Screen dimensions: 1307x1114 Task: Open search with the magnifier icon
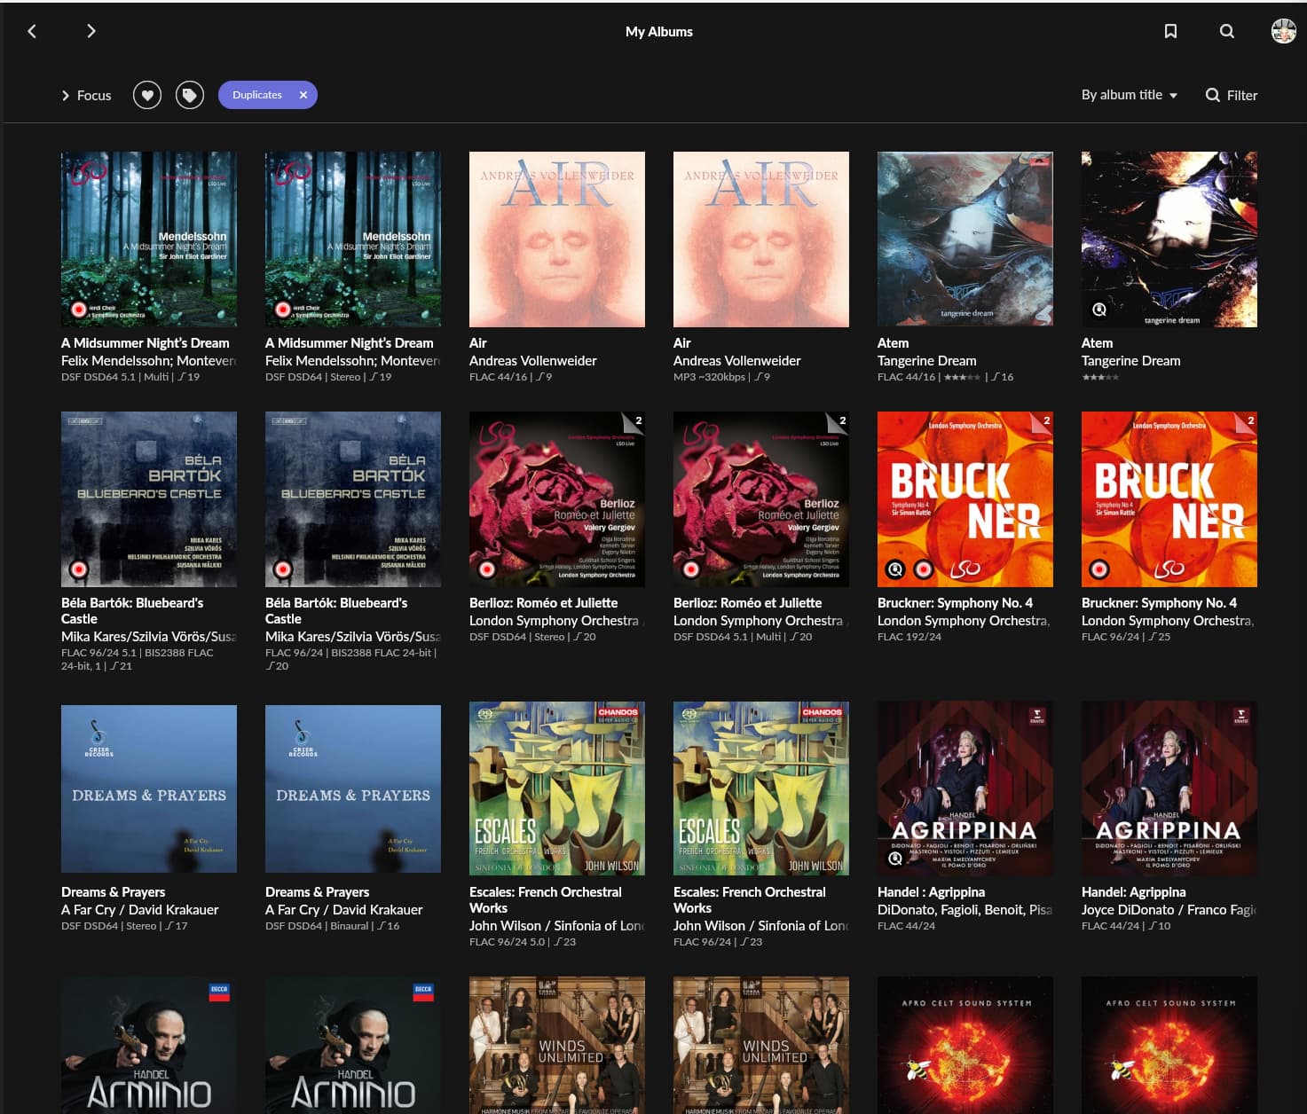tap(1227, 31)
